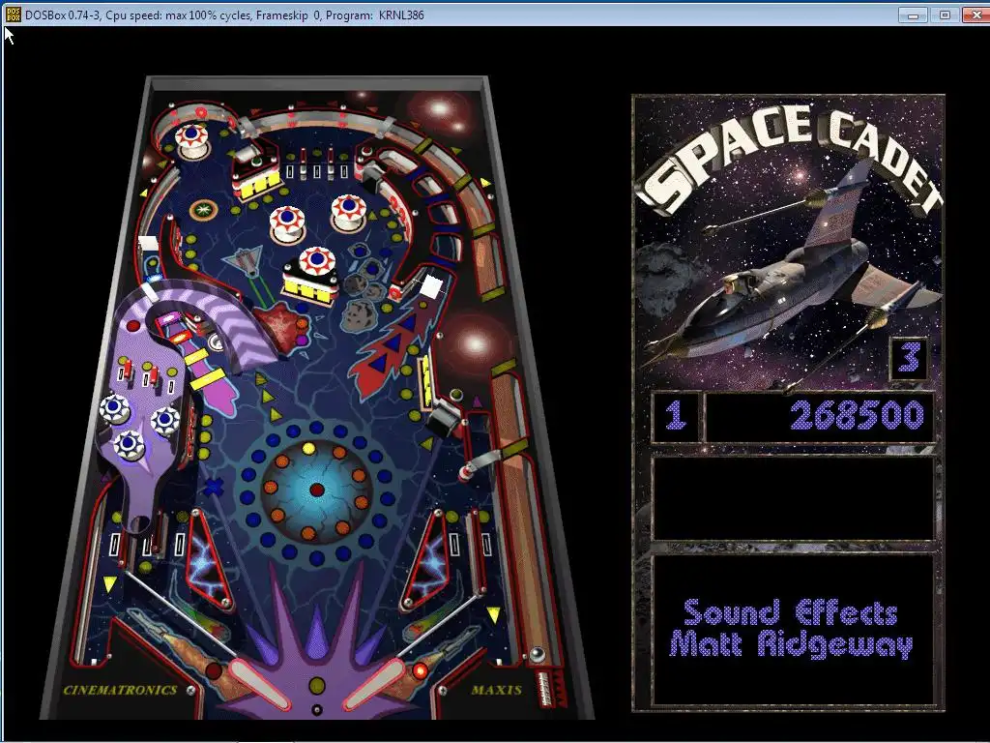Viewport: 990px width, 743px height.
Task: Click the lone bumper in the top-left curve
Action: pos(192,140)
